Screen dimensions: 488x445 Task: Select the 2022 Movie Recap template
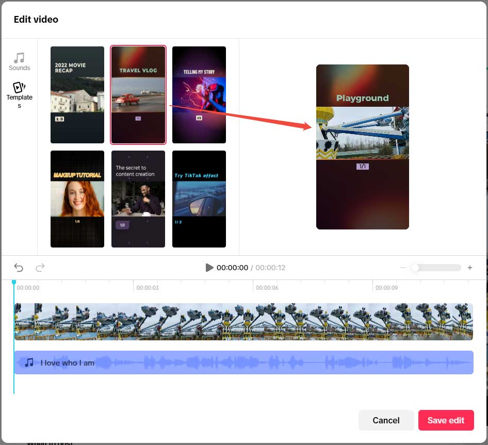77,95
